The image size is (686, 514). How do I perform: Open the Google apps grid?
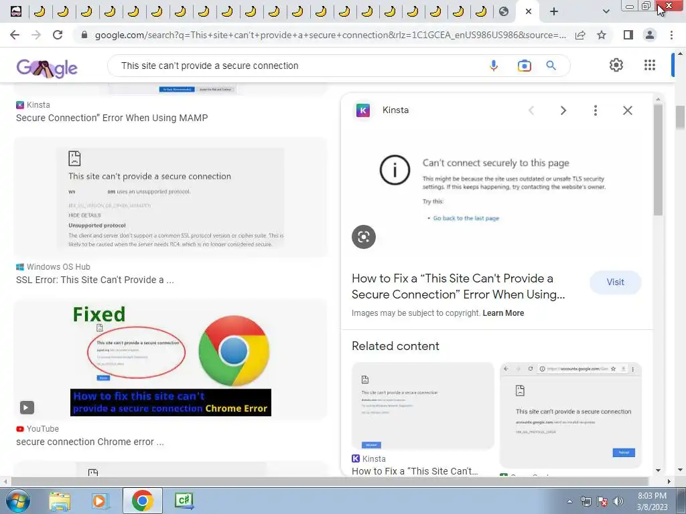650,65
